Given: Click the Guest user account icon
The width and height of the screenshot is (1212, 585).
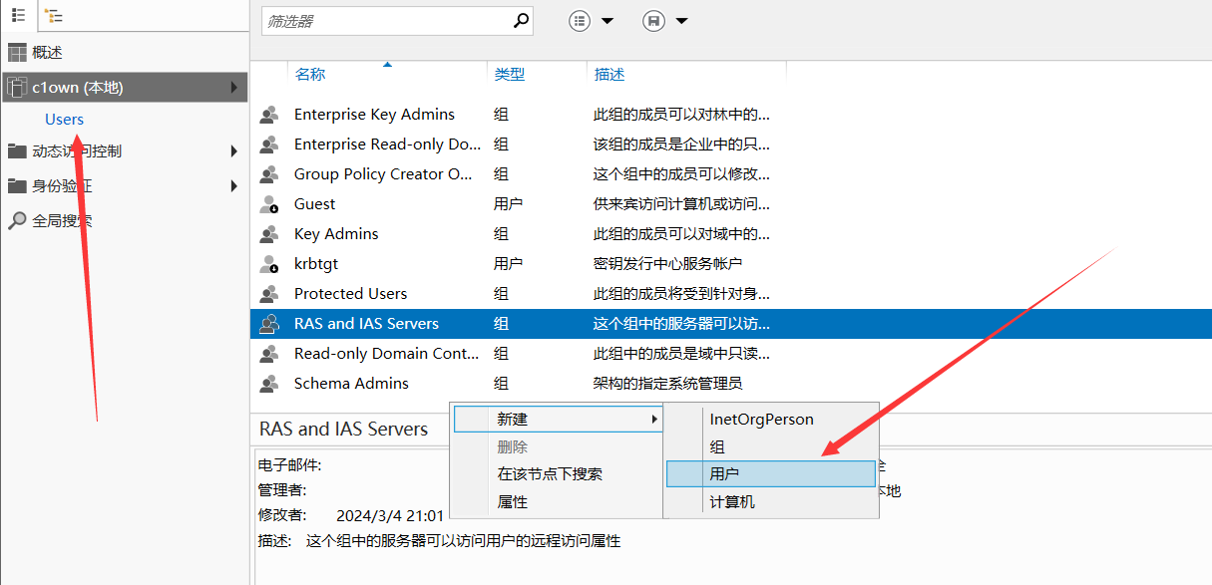Looking at the screenshot, I should (x=268, y=204).
